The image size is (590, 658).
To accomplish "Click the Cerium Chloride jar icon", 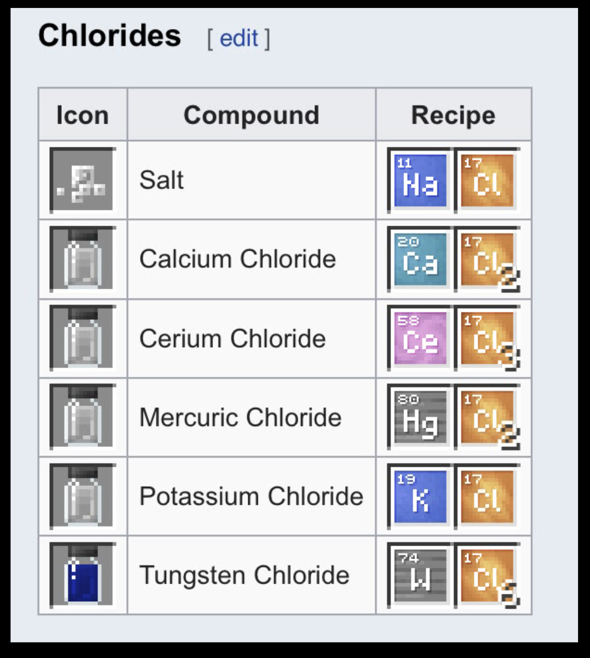I will (82, 338).
